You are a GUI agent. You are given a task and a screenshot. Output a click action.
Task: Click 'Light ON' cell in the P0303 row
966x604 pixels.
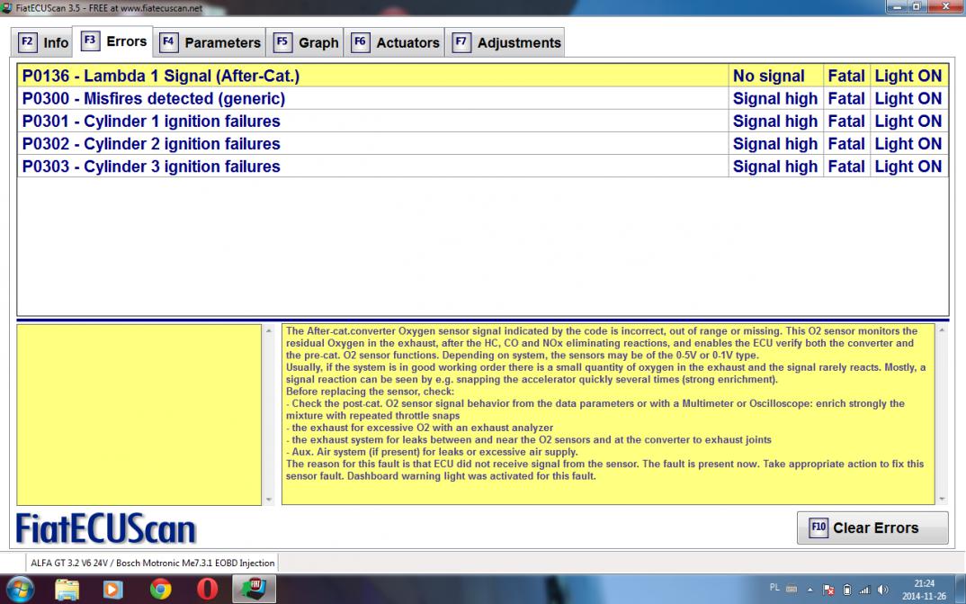click(x=909, y=167)
